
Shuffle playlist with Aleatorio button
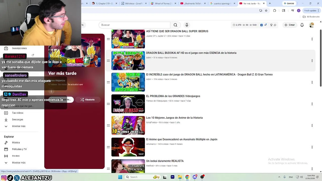pos(88,100)
